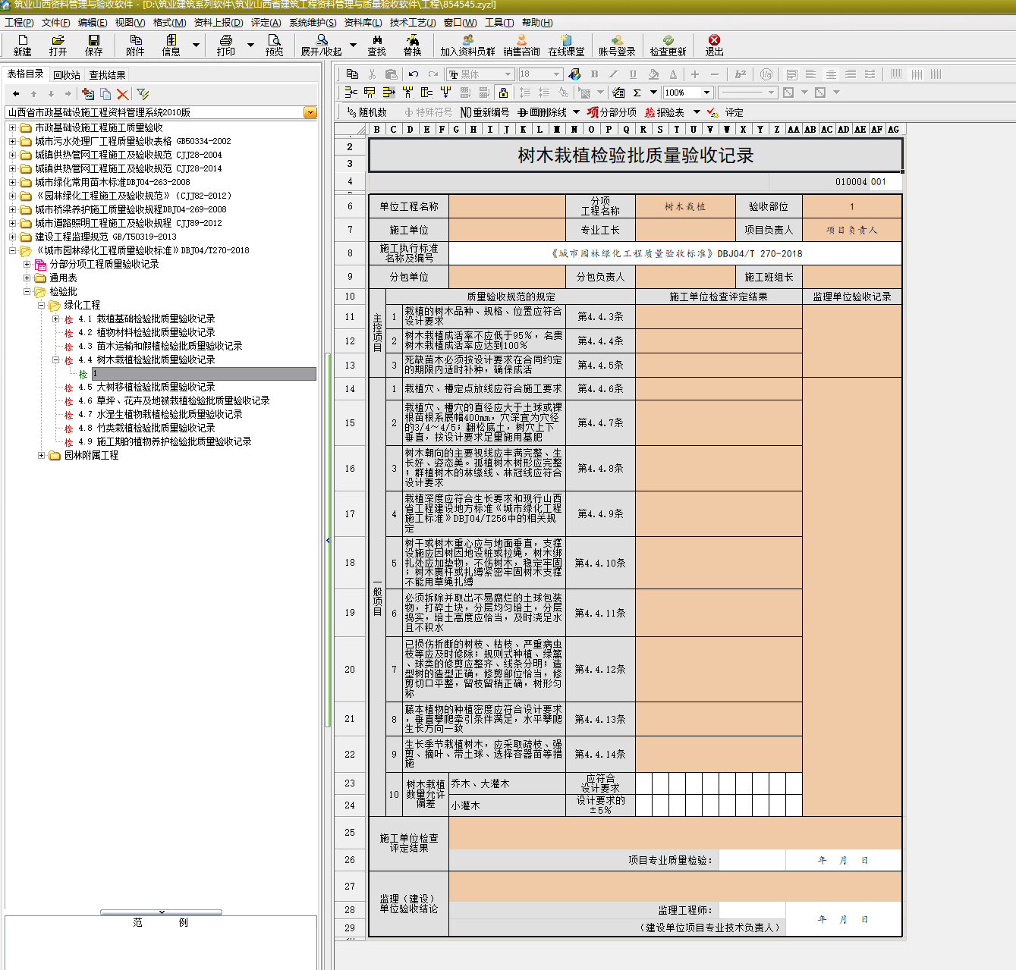Switch to the 查找结果 tab
The image size is (1016, 970).
(x=107, y=75)
